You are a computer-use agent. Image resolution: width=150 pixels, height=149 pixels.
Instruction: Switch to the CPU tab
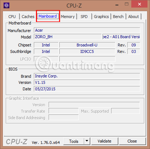(x=12, y=17)
